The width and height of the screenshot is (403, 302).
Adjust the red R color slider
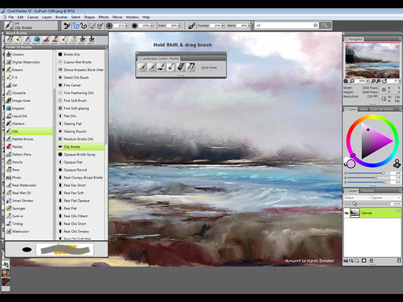366,174
